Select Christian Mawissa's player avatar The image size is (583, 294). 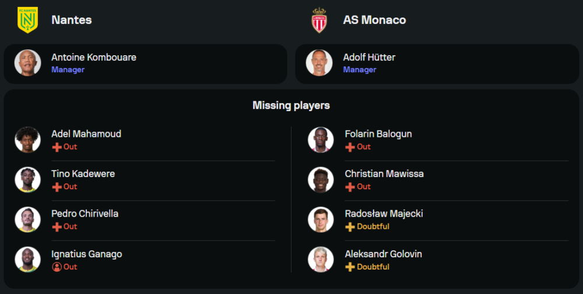(321, 179)
